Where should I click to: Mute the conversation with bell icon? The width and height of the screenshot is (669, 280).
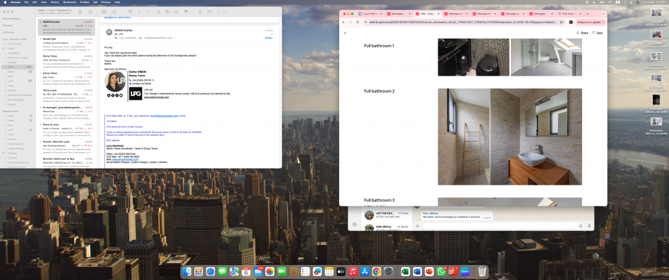coord(200,12)
